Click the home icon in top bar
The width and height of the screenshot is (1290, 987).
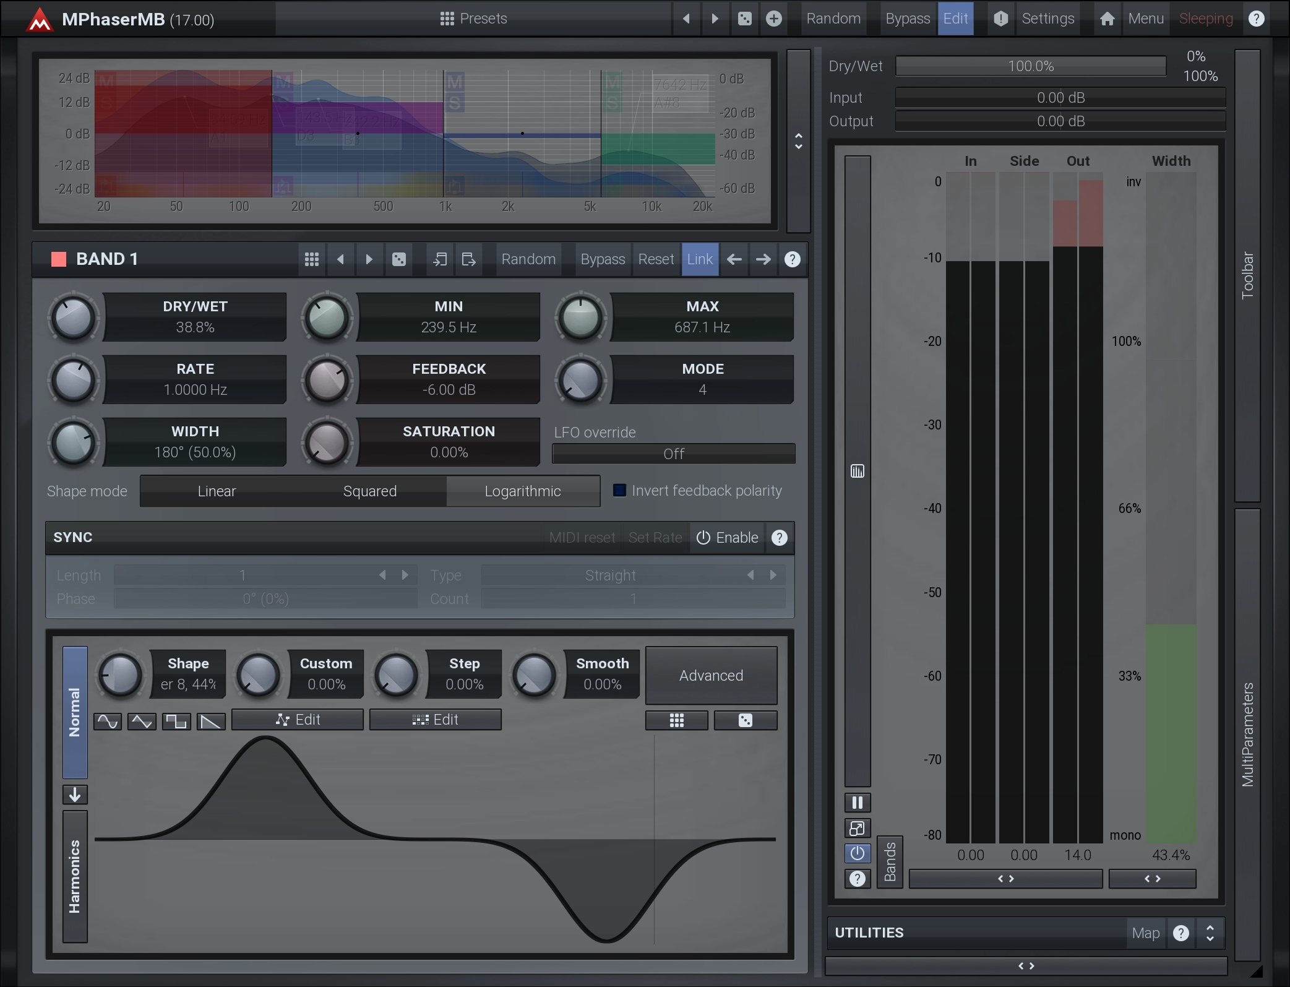[x=1107, y=19]
